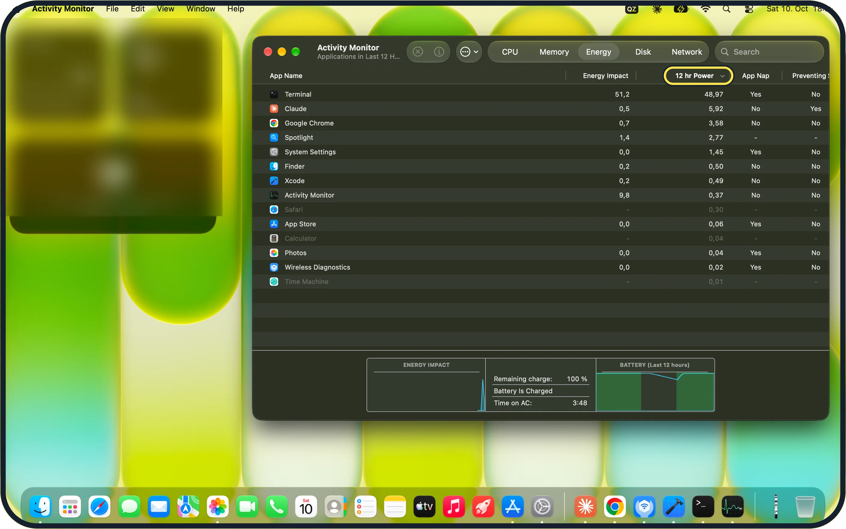Select the Xcode row
The image size is (846, 529).
[x=540, y=180]
